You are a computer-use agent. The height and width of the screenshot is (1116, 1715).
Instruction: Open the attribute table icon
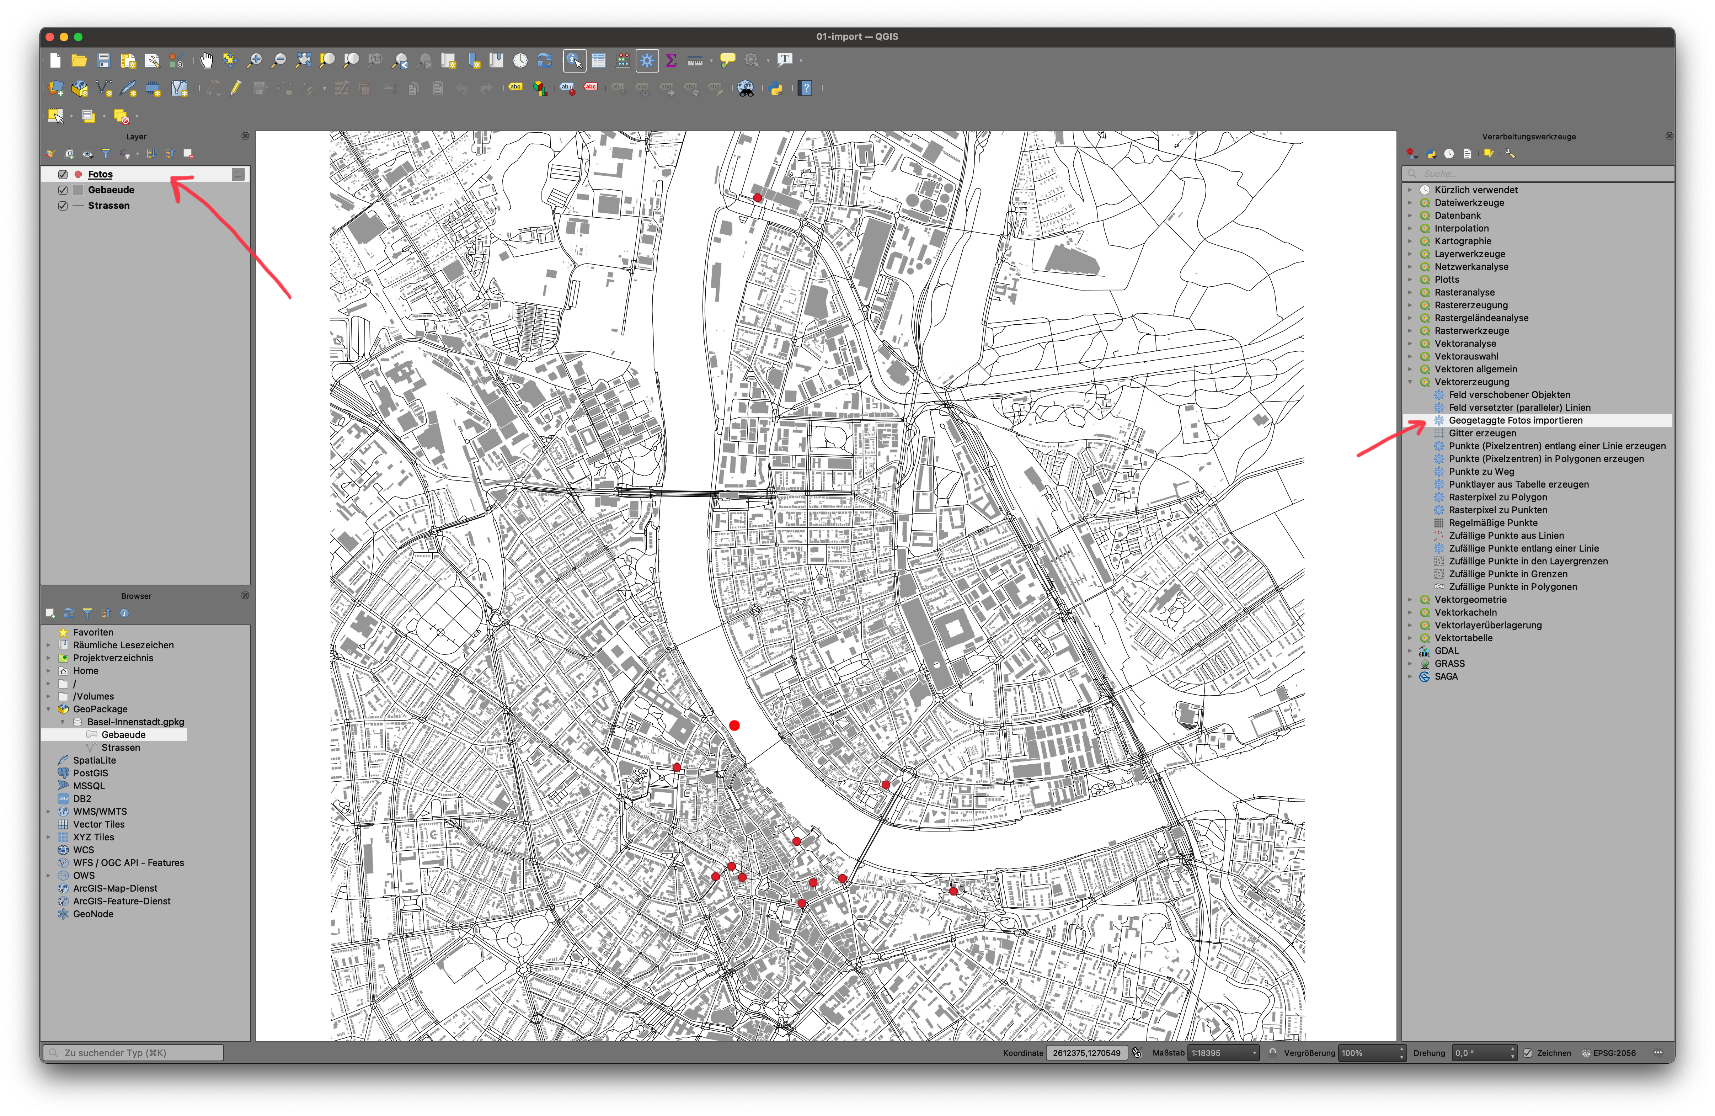coord(599,60)
